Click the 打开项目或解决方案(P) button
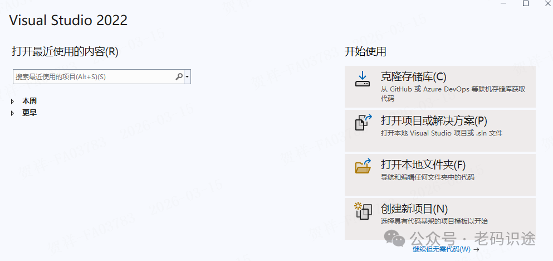The width and height of the screenshot is (553, 261). (440, 130)
